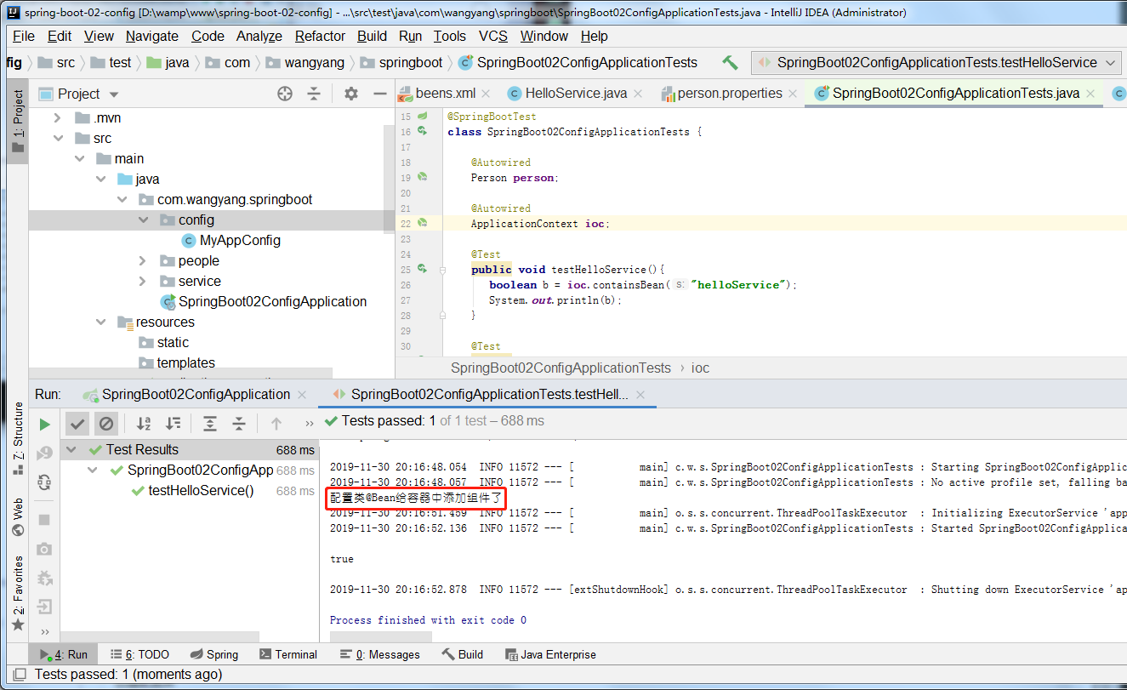
Task: Hide the Project tool window
Action: pos(380,94)
